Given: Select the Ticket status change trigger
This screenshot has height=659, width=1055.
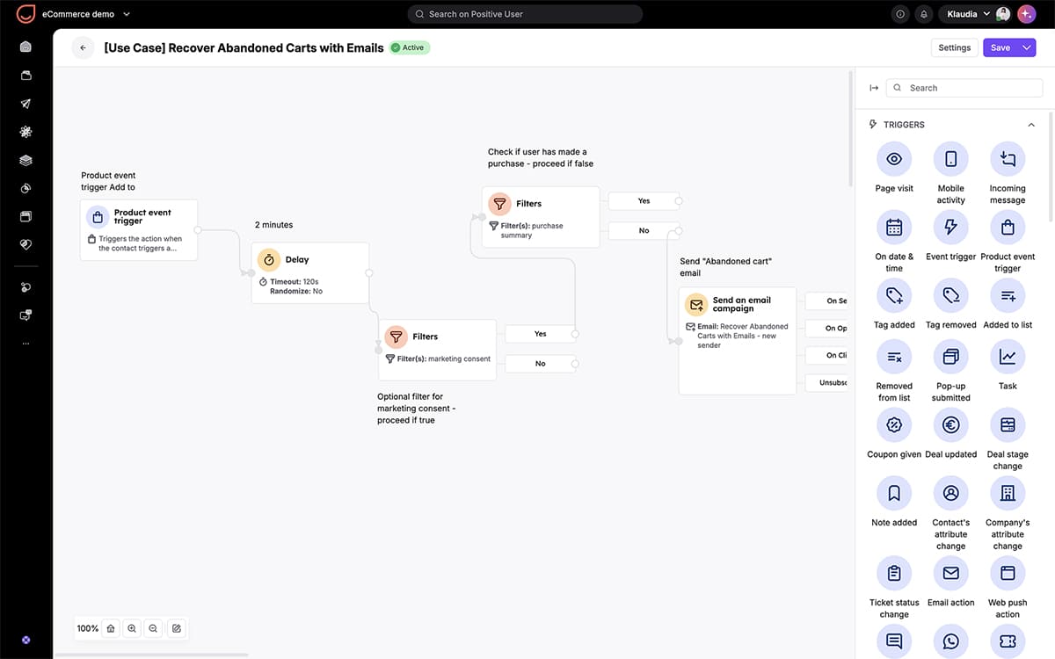Looking at the screenshot, I should tap(894, 574).
